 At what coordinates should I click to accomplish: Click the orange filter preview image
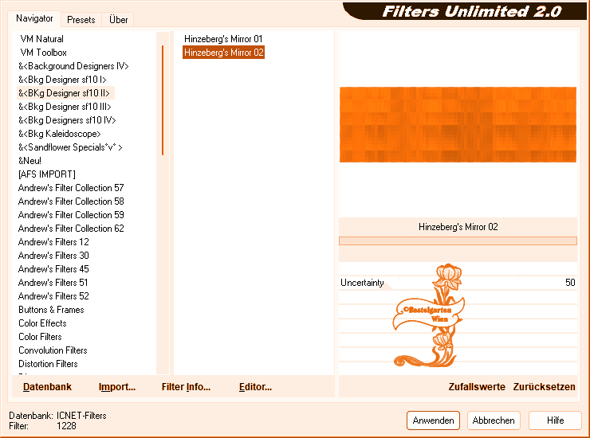[x=458, y=125]
